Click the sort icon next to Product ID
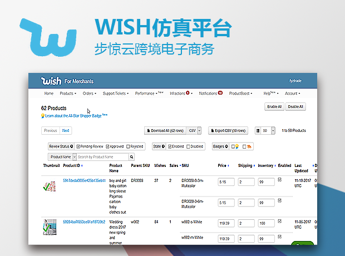 (82, 165)
